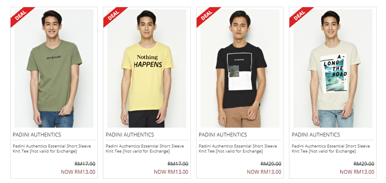The height and width of the screenshot is (183, 386).
Task: Open the black graphic square tee image
Action: tap(240, 68)
